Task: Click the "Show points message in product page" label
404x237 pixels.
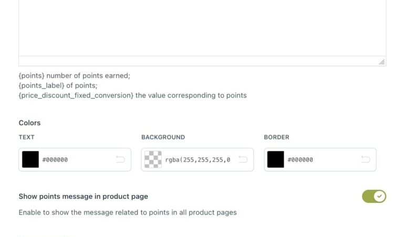Action: (83, 197)
